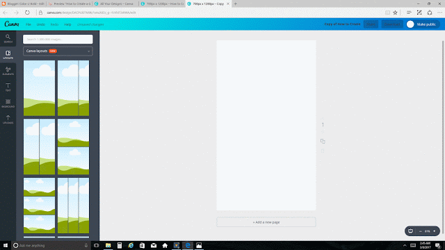Click the clock in system tray
This screenshot has height=250, width=445.
point(425,245)
